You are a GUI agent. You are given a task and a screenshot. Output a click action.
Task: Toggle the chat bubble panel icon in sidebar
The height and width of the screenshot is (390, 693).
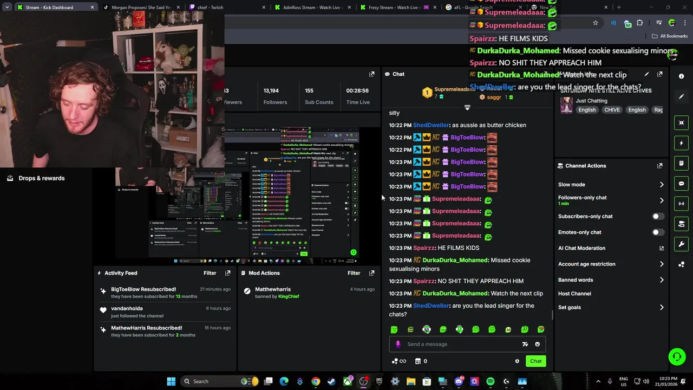pos(681,184)
